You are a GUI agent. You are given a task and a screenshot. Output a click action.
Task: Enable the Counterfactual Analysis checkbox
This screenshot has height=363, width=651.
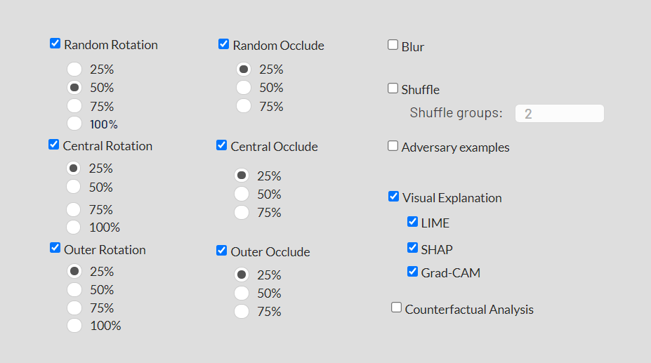(x=397, y=308)
